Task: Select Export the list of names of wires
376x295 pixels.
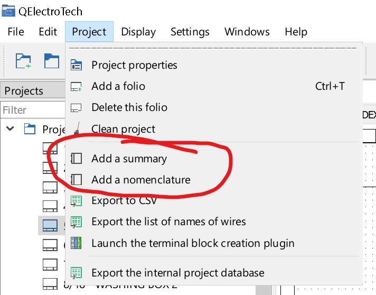Action: 168,222
